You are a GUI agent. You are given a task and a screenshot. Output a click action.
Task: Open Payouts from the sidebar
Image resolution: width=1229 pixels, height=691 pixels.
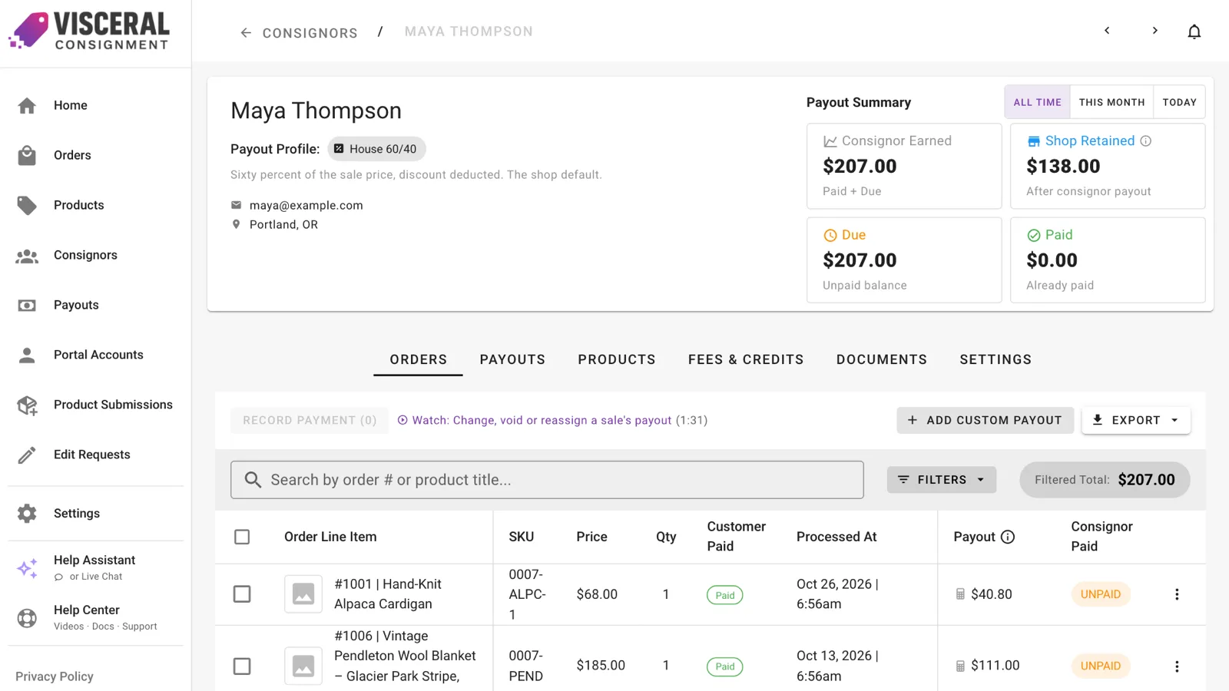tap(95, 305)
